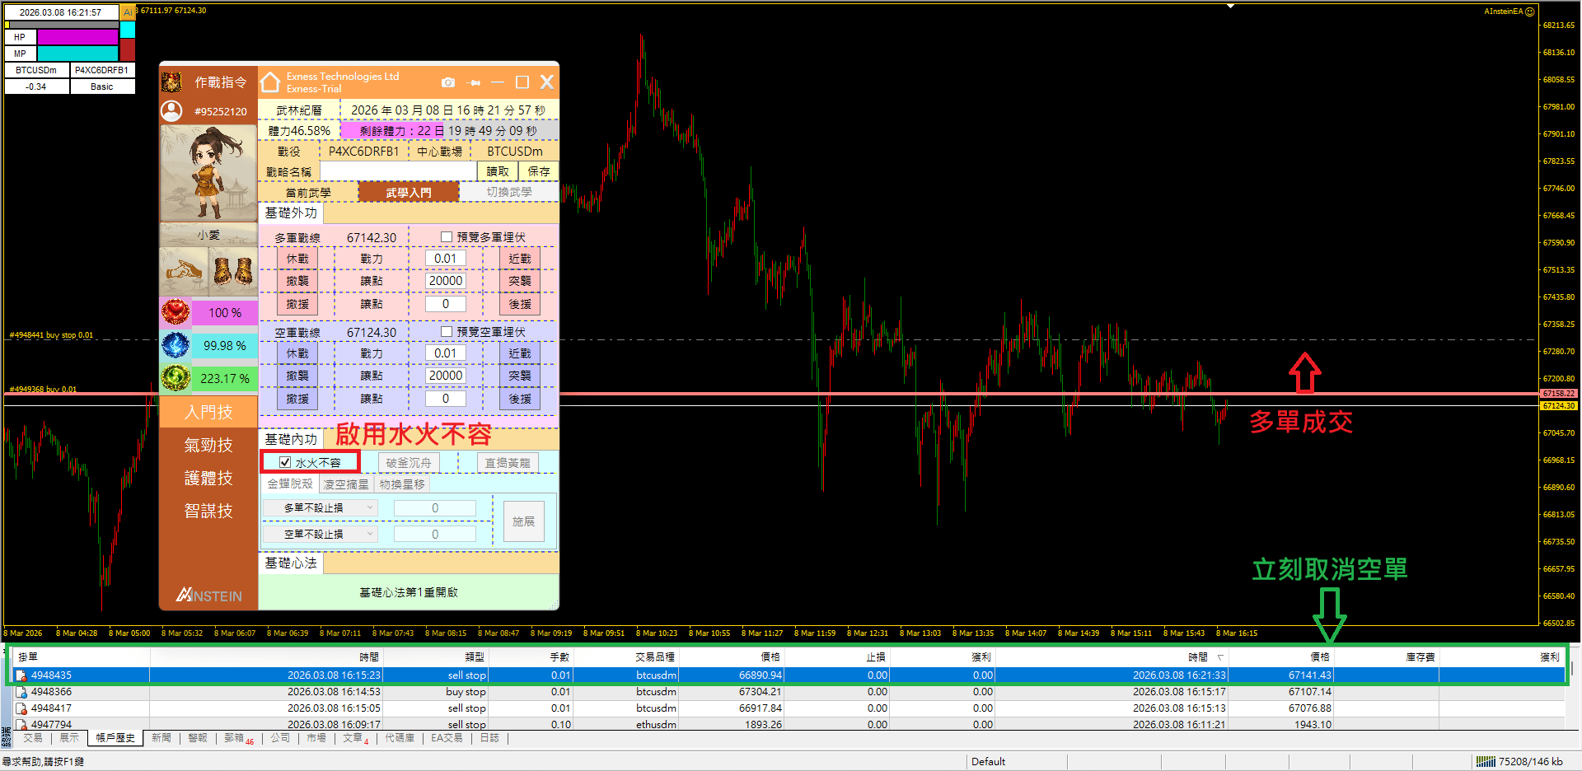1582x771 pixels.
Task: Open the 空單不設止損 dropdown
Action: tap(321, 535)
